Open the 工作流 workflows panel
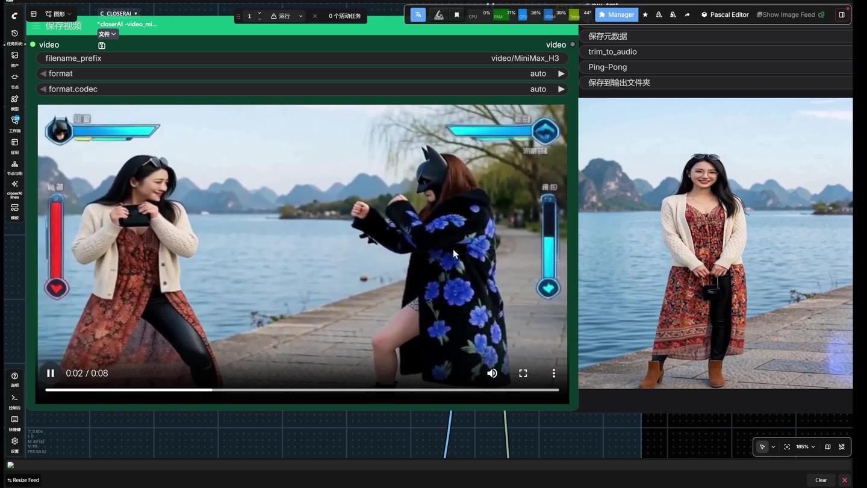The image size is (867, 488). pos(14,123)
